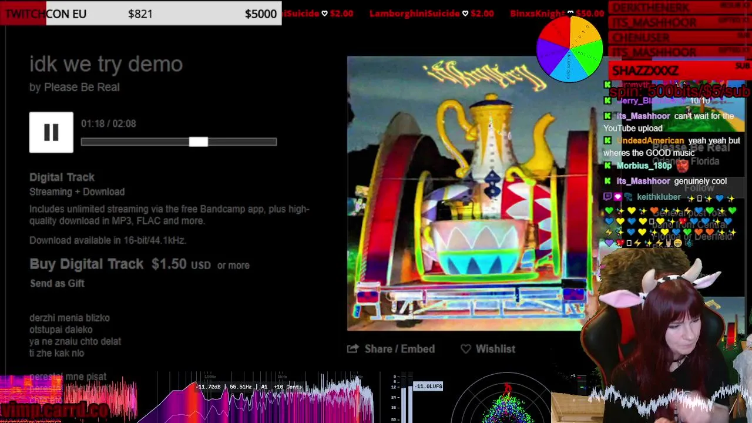The height and width of the screenshot is (423, 752).
Task: Click Send as Gift link
Action: click(57, 283)
